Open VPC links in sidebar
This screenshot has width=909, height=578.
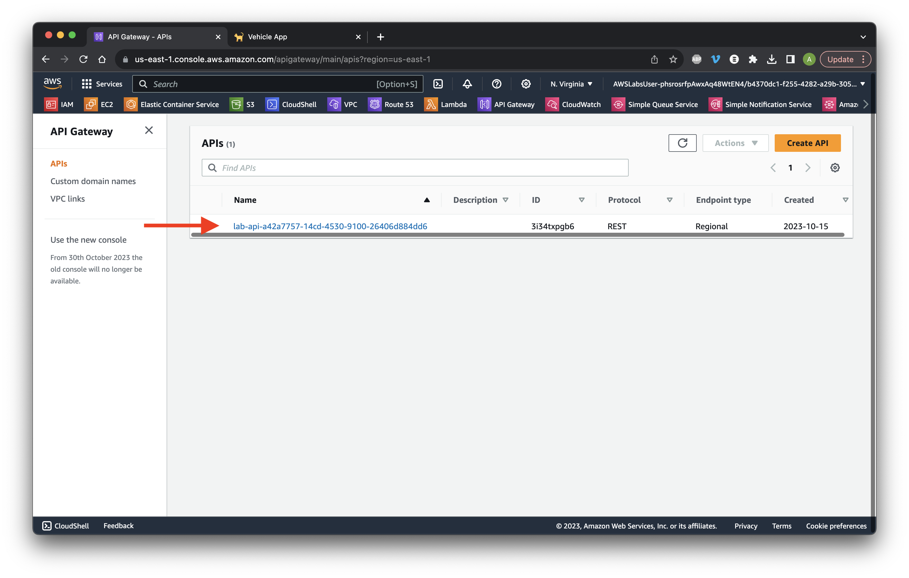tap(67, 199)
